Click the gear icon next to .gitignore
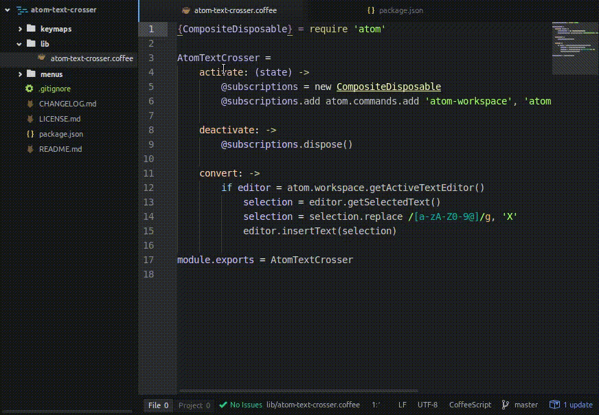This screenshot has width=599, height=415. 30,89
